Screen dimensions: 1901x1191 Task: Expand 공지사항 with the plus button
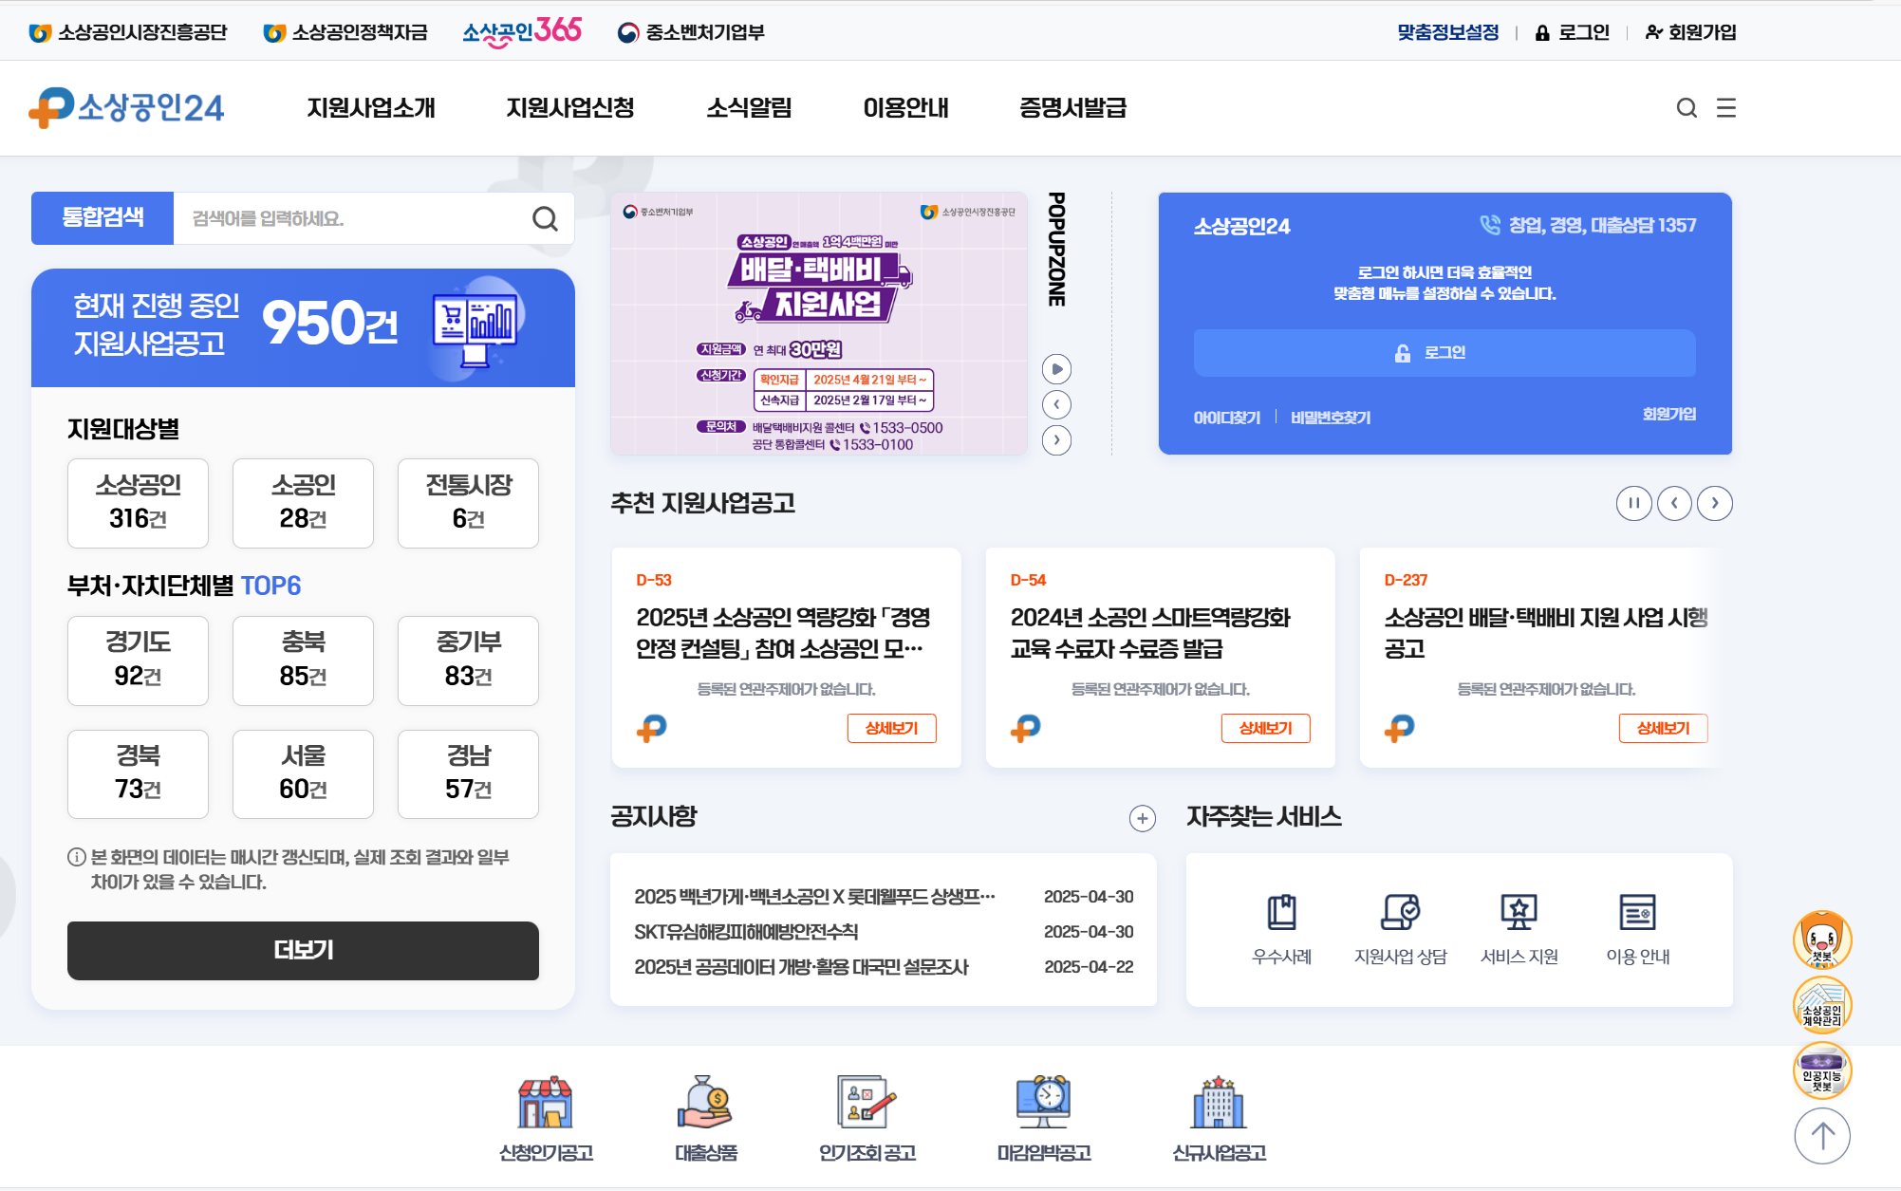pos(1142,818)
